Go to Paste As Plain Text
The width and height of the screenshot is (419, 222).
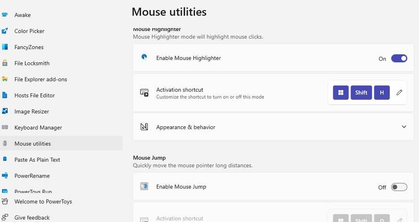pyautogui.click(x=37, y=160)
